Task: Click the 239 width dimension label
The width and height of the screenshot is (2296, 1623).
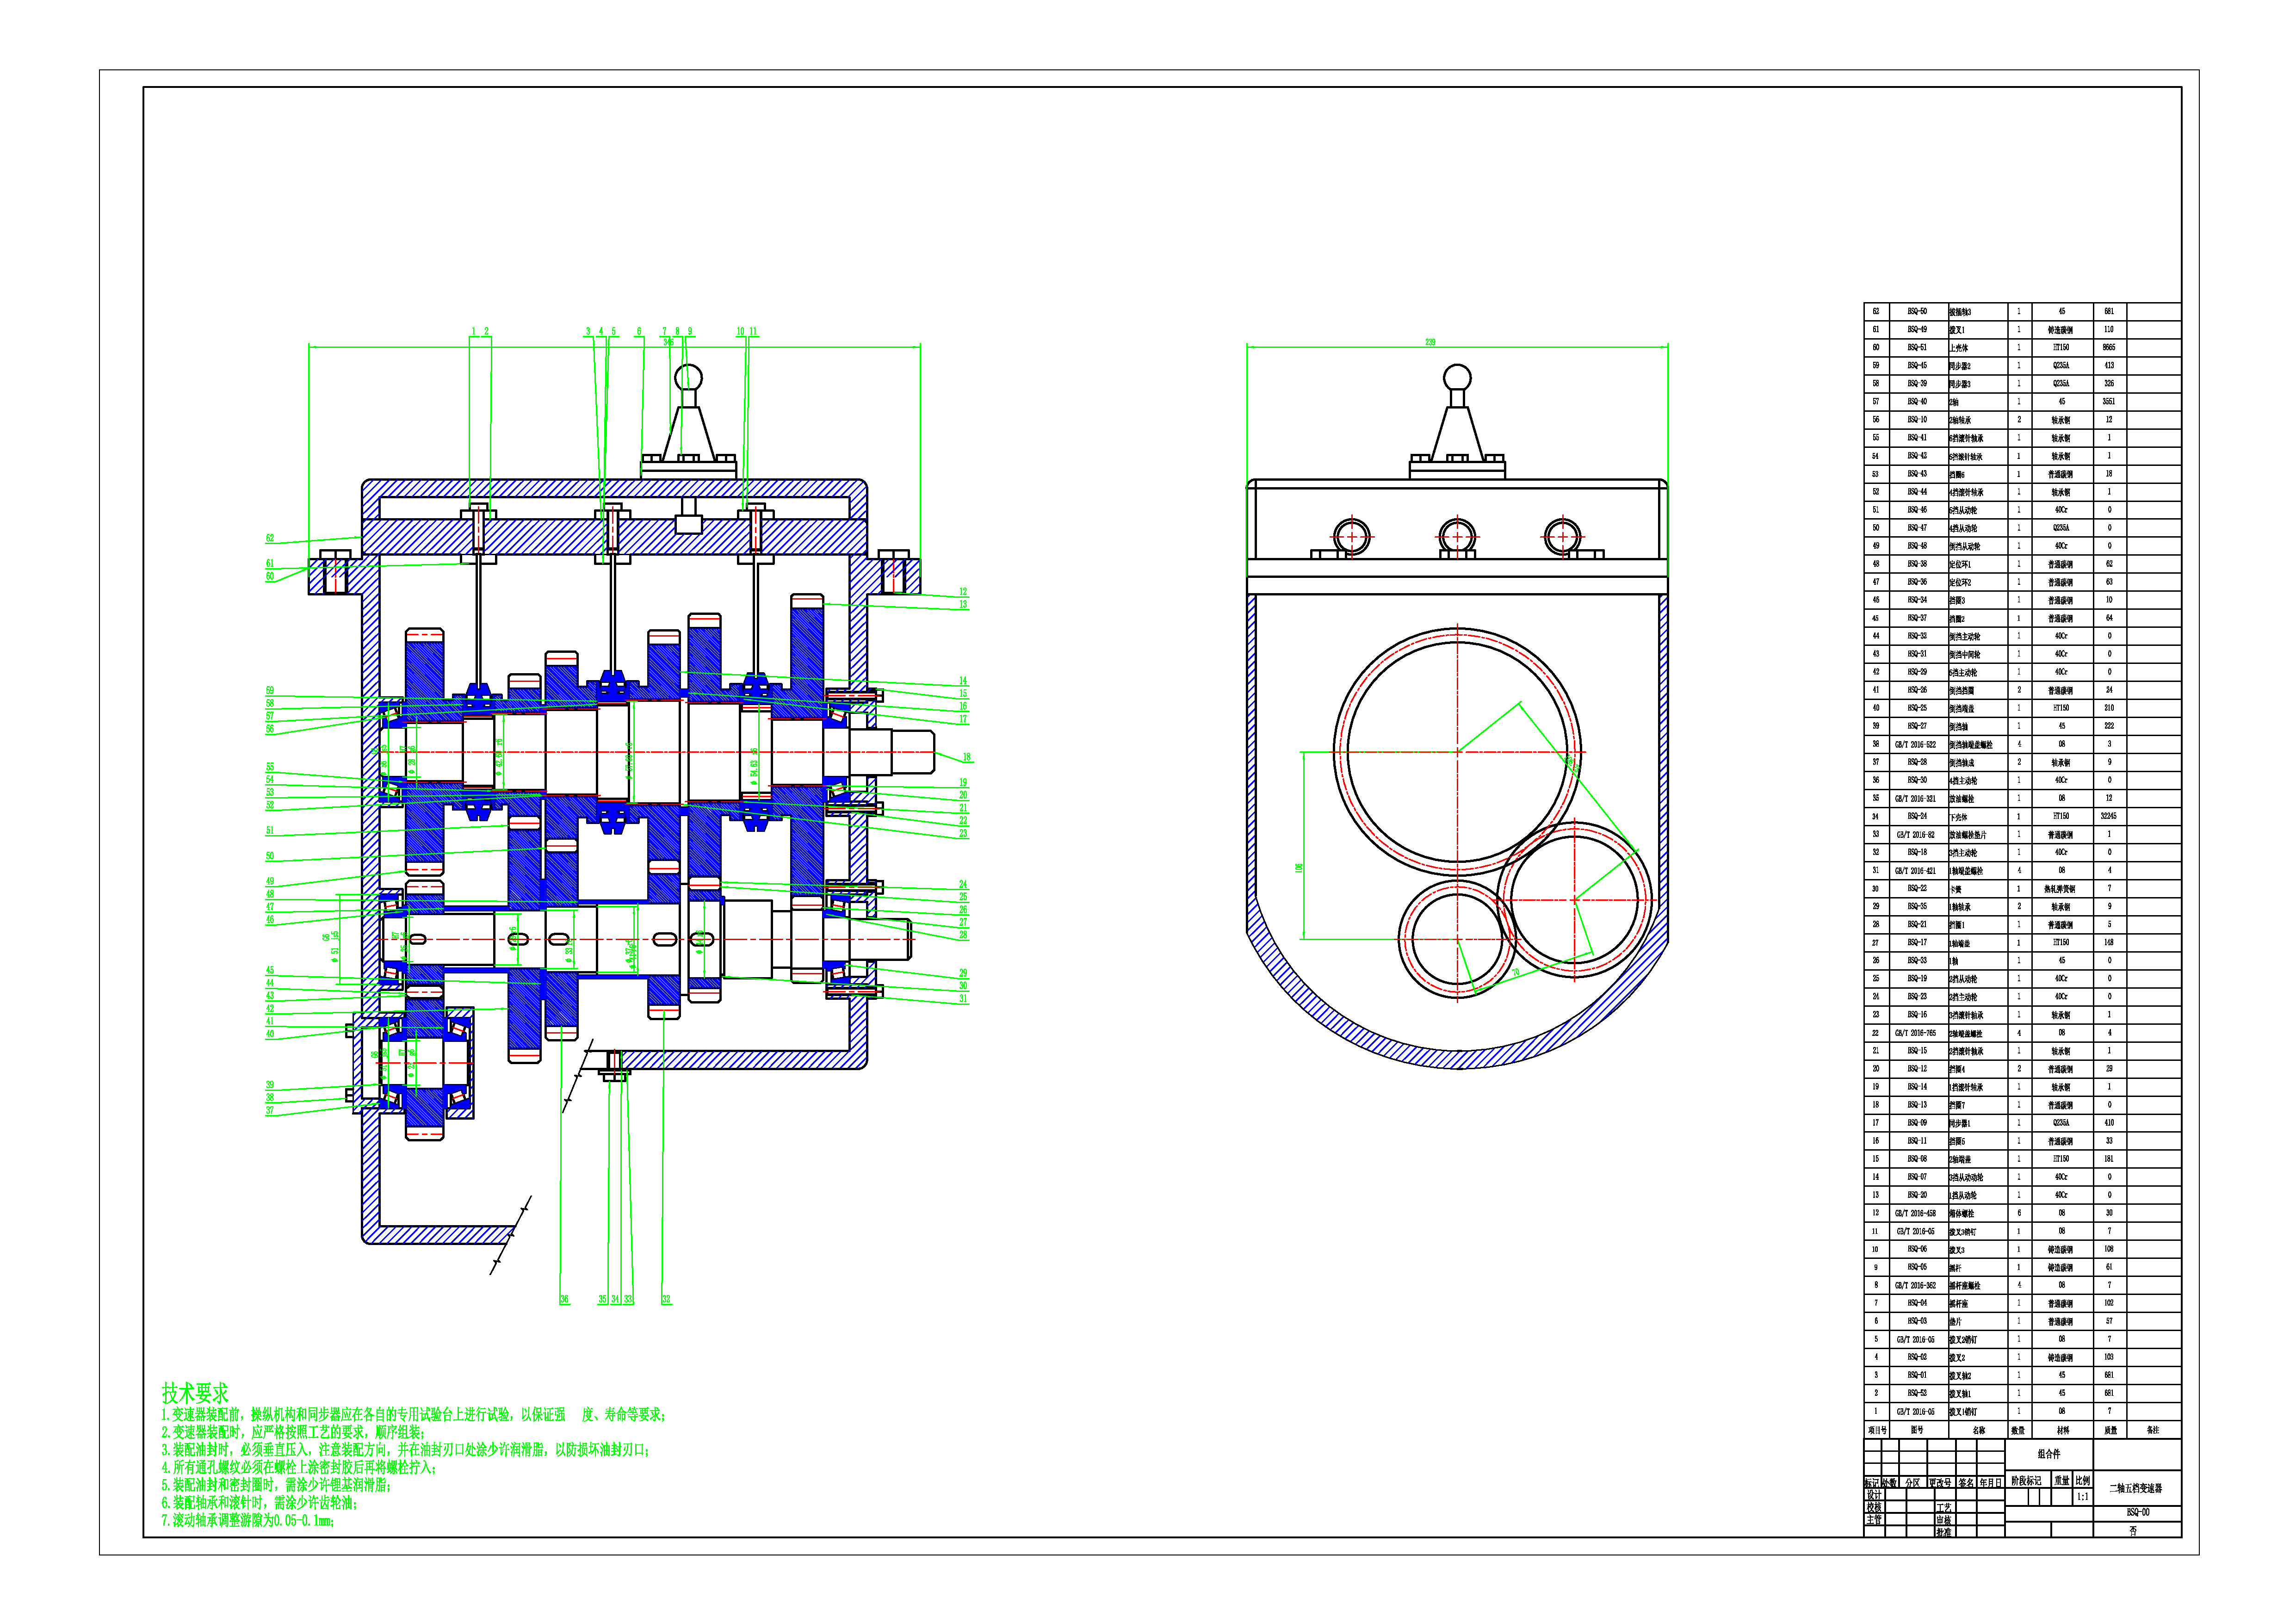Action: (1430, 342)
